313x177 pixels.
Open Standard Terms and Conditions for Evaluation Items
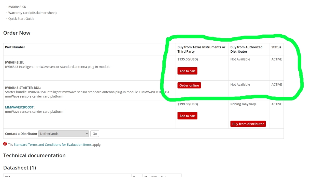(52, 145)
